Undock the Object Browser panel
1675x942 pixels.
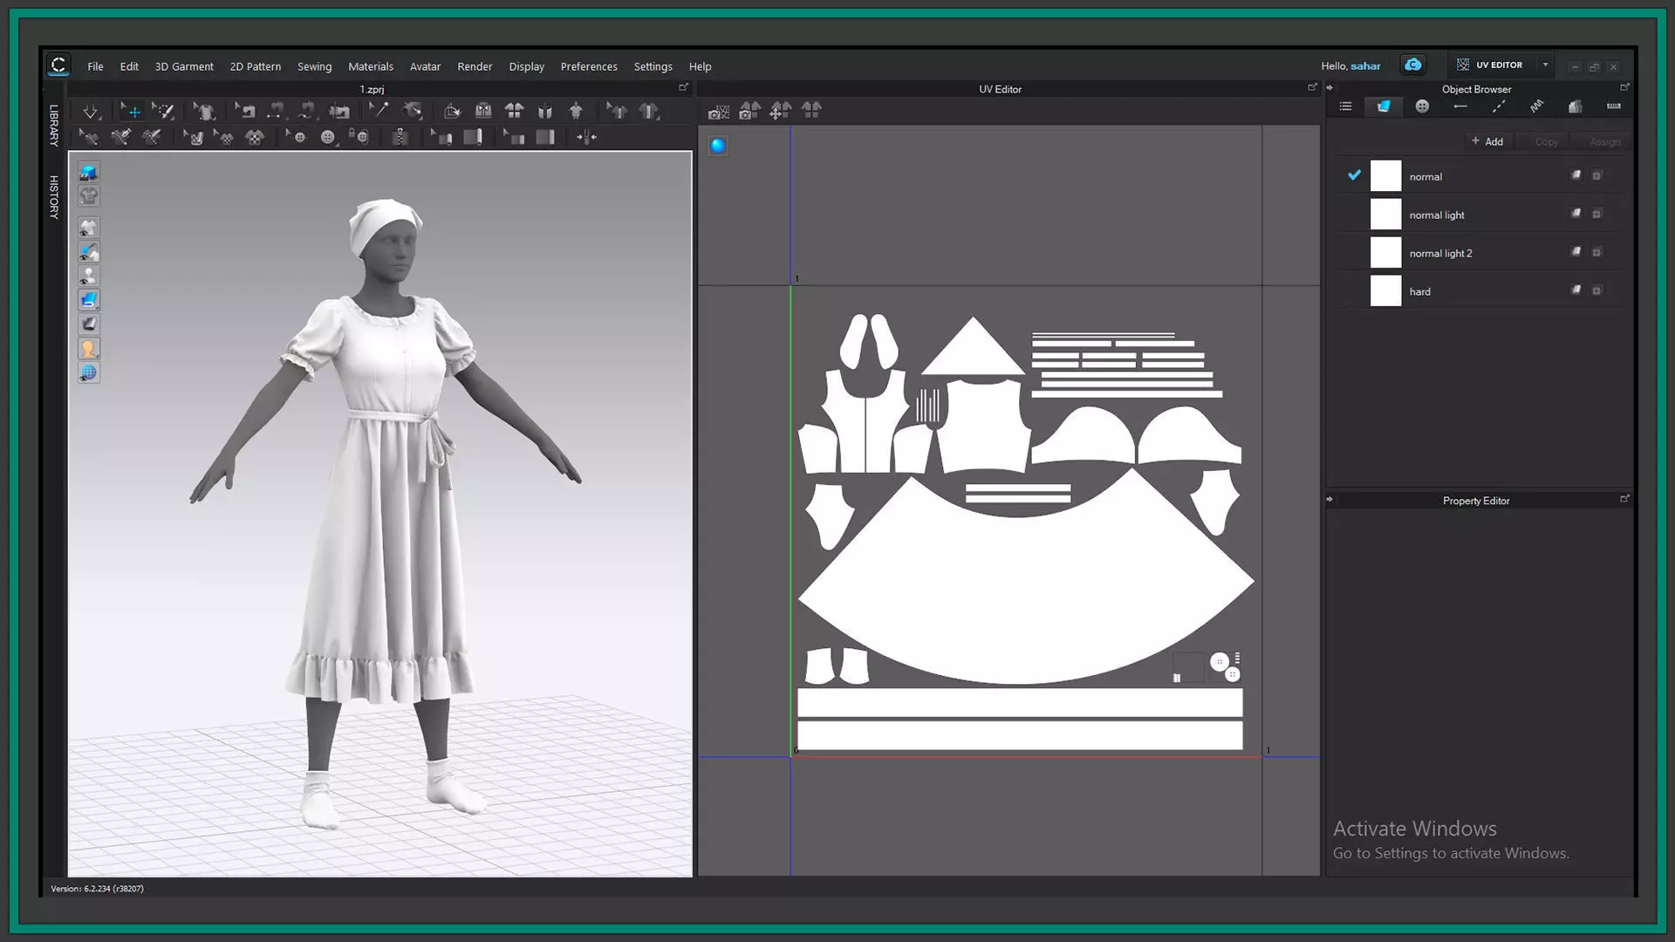(x=1624, y=87)
